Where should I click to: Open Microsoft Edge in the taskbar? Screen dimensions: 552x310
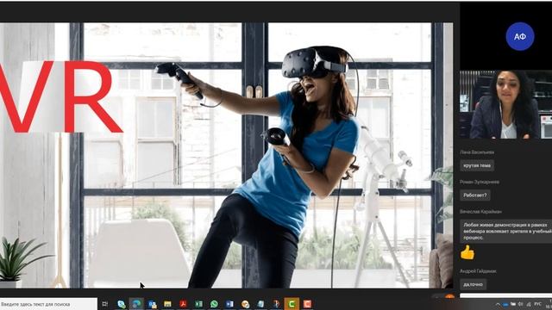coord(136,304)
